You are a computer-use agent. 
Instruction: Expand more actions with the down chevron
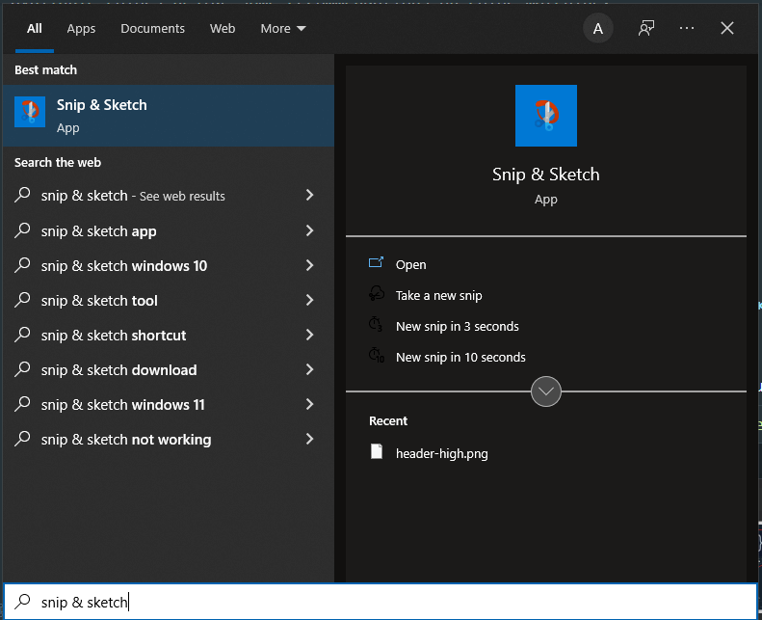(546, 391)
